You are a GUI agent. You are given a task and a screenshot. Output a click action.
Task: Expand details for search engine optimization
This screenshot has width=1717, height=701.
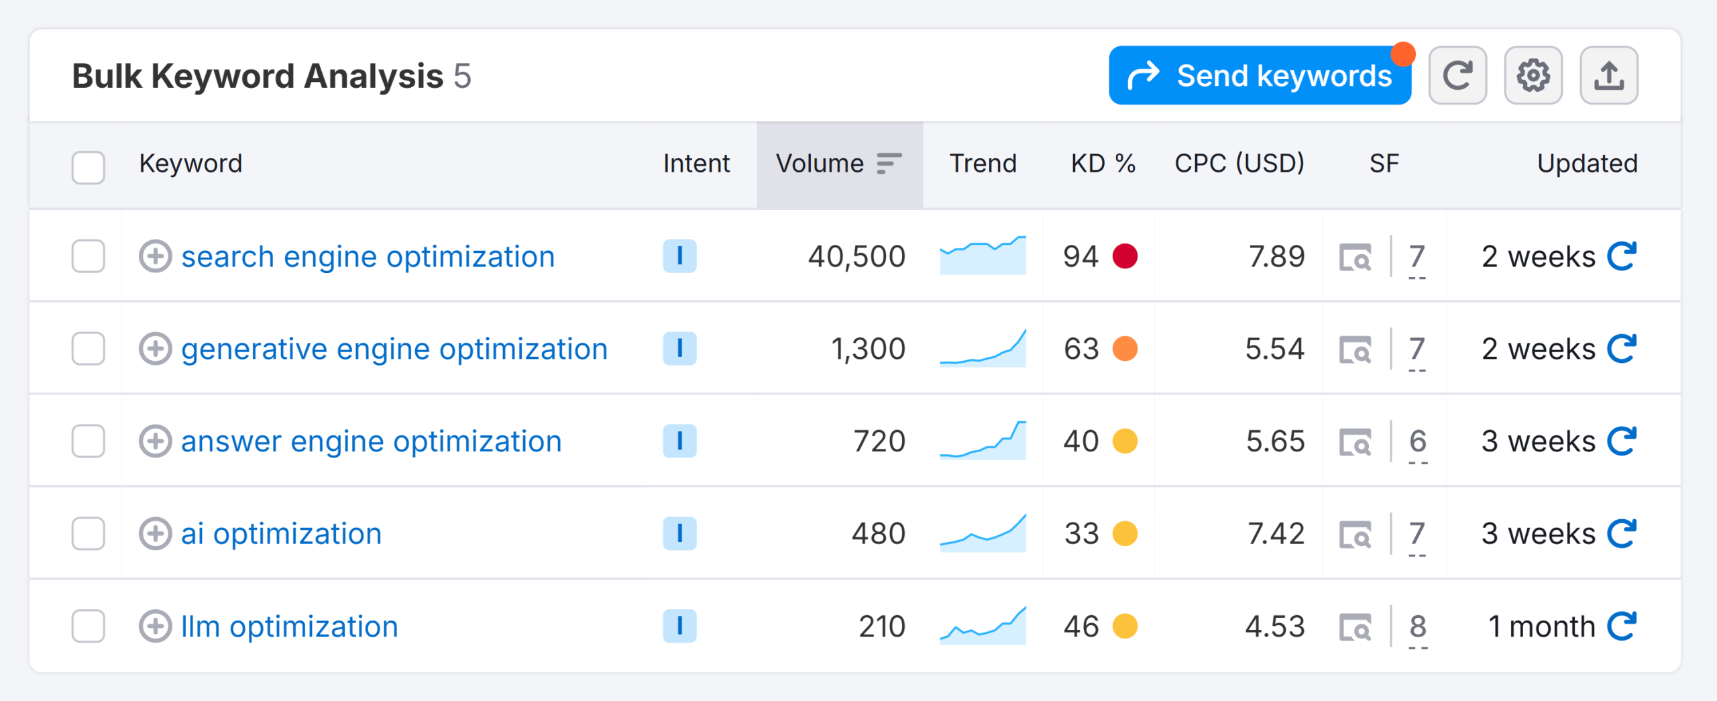tap(156, 256)
